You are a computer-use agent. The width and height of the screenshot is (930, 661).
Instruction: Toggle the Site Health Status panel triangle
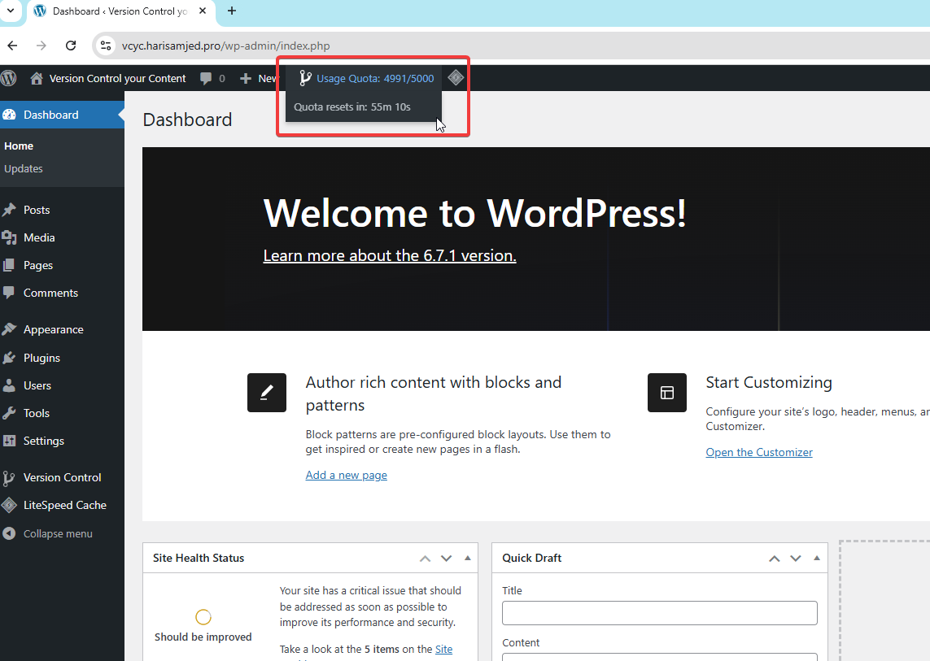click(x=467, y=558)
